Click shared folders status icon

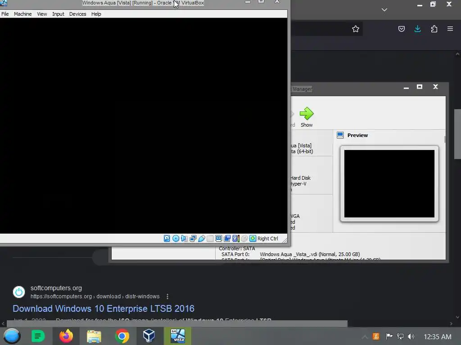tap(210, 239)
